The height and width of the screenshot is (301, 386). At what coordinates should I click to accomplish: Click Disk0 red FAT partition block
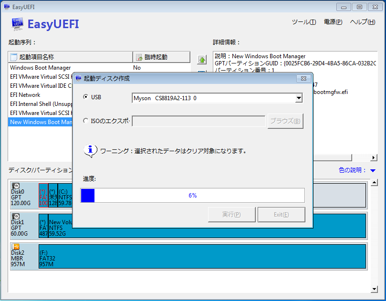click(43, 195)
